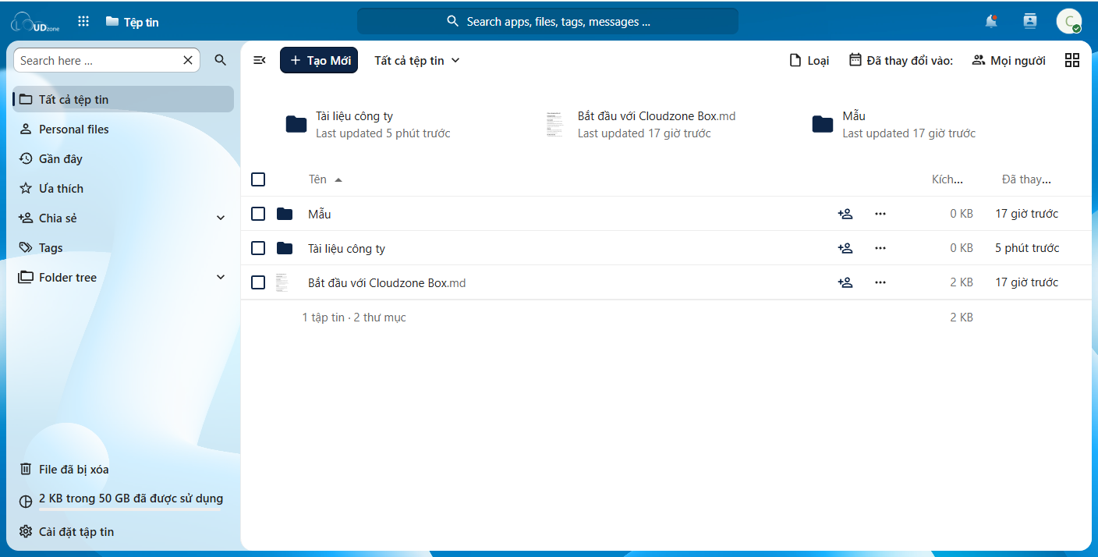Open recent Bắt đầu với Cloudzone Box.md card
Screen dimensions: 1098x557
coord(640,124)
